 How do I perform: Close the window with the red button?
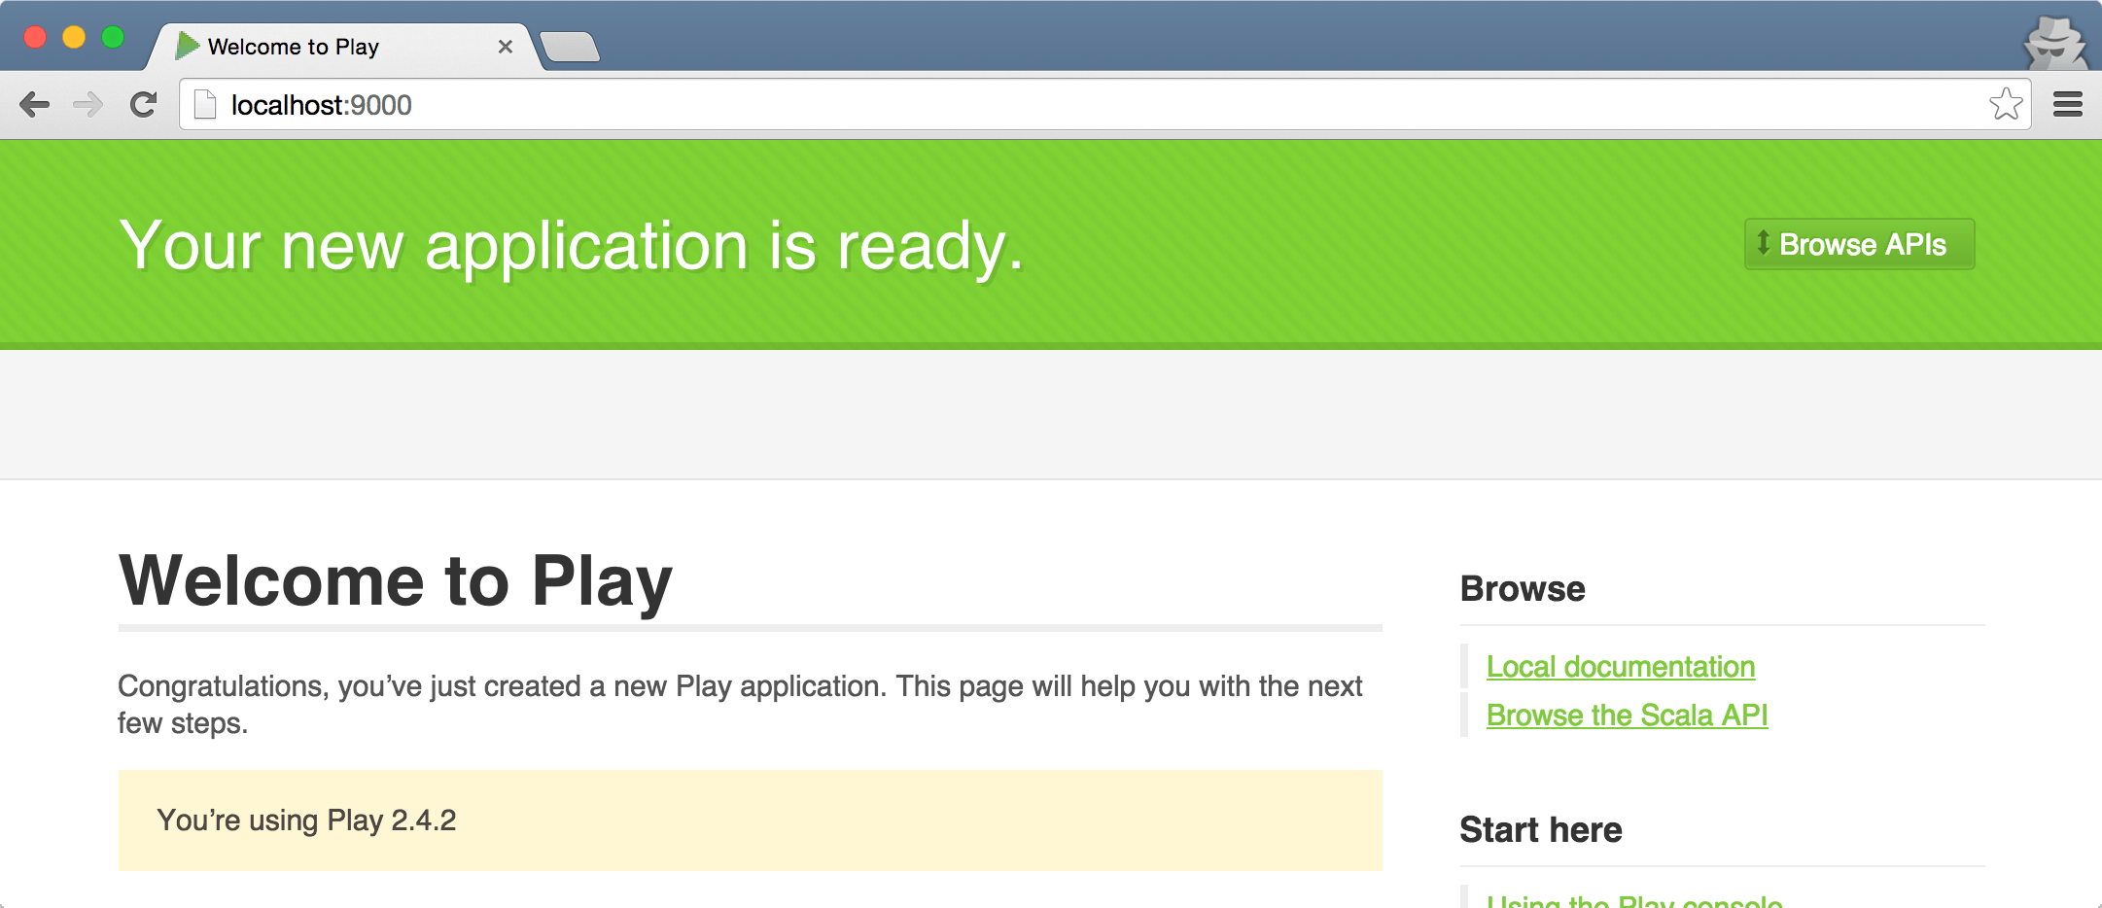pyautogui.click(x=35, y=37)
